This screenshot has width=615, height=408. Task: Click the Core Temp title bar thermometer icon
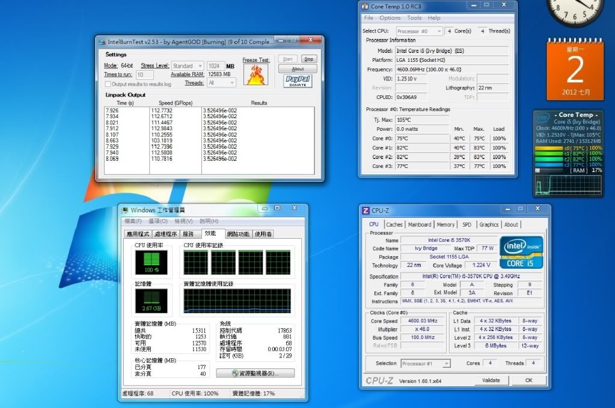coord(365,6)
